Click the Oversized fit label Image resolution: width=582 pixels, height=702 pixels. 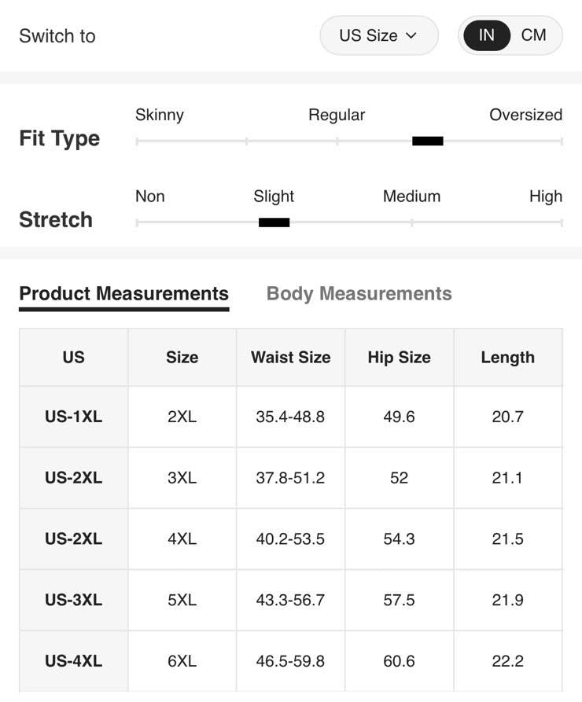(x=525, y=115)
